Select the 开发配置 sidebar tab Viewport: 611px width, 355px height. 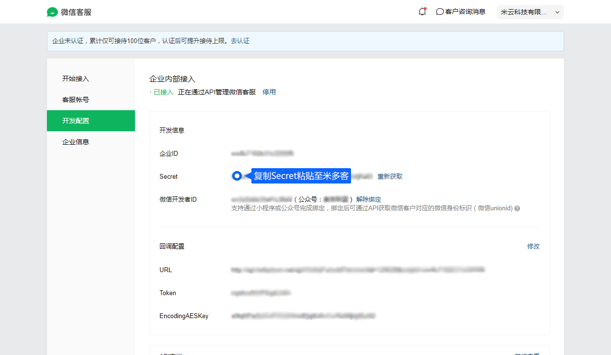pyautogui.click(x=76, y=121)
